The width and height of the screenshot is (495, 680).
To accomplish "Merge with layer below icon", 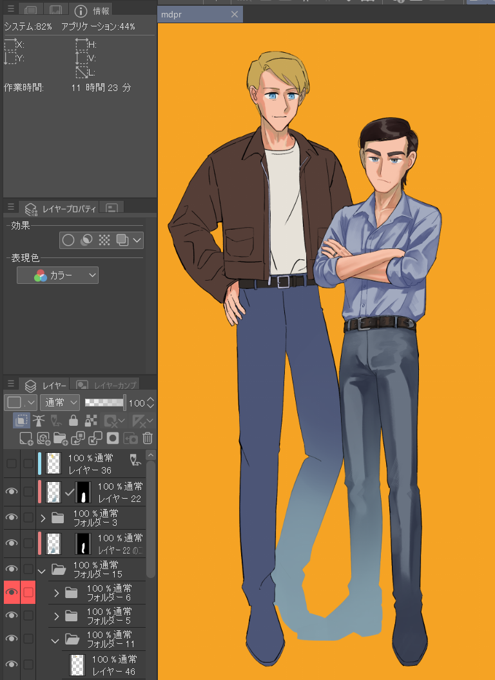I will tap(95, 439).
